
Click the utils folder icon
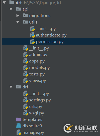25,22
